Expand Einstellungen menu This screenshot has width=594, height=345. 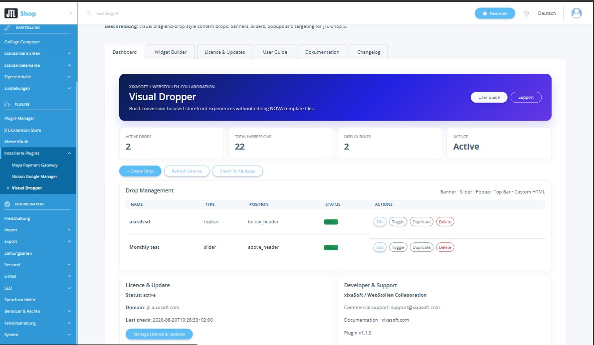[37, 88]
